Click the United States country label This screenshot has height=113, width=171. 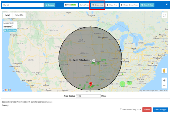coord(78,60)
